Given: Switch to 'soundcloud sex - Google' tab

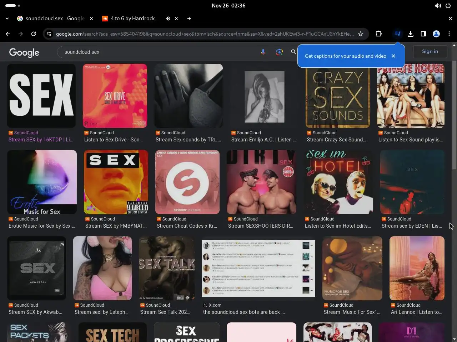Looking at the screenshot, I should [x=55, y=19].
